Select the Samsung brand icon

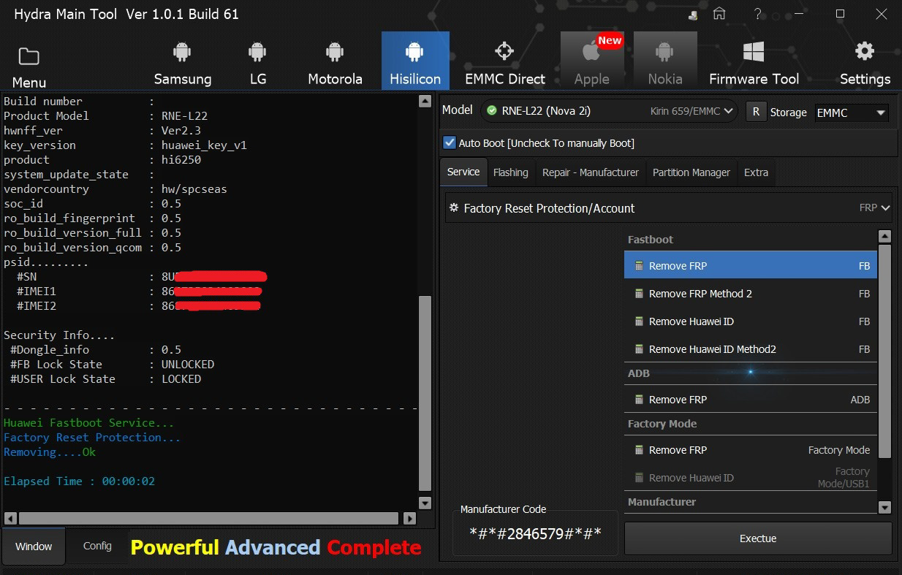182,52
